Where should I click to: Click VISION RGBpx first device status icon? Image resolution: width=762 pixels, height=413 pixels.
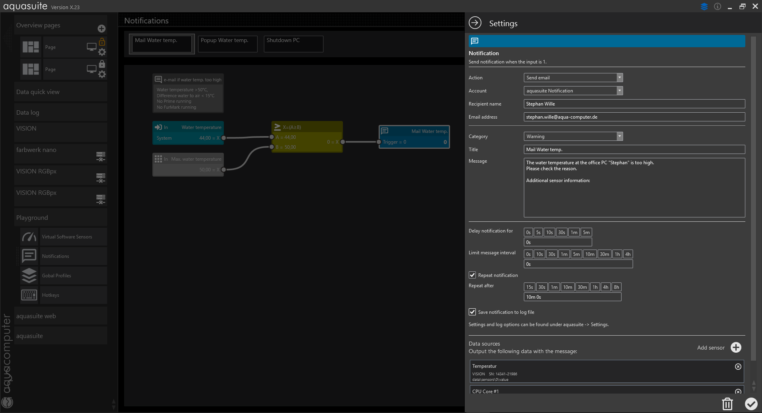pyautogui.click(x=101, y=178)
